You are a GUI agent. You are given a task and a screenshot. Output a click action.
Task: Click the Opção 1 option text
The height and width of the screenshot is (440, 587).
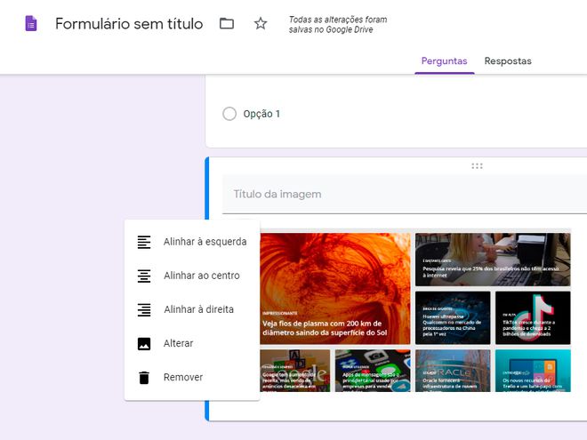tap(261, 114)
